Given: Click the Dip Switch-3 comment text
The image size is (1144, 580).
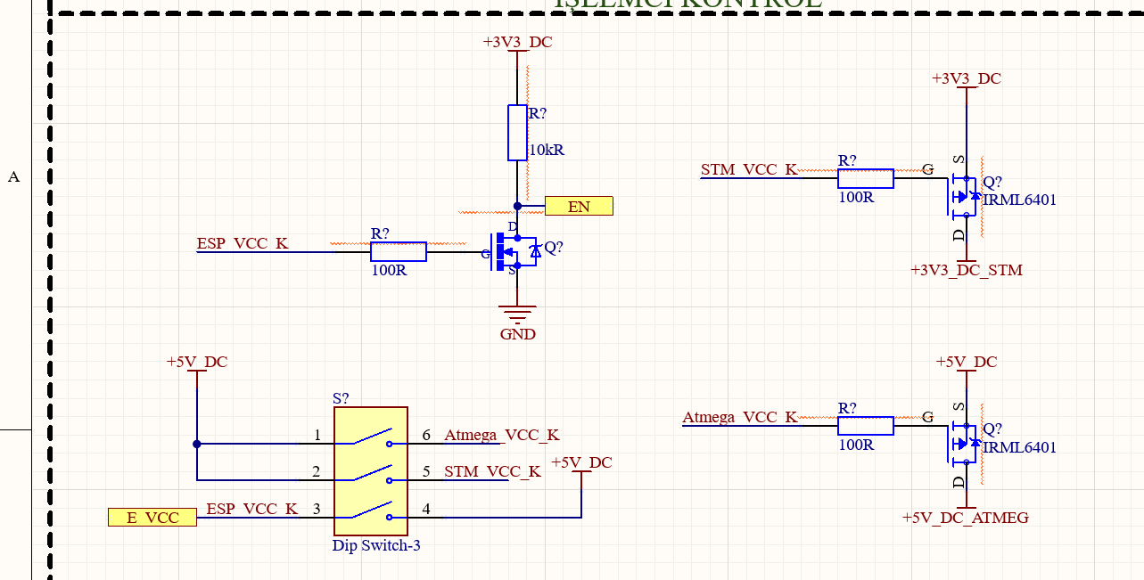Looking at the screenshot, I should 376,545.
